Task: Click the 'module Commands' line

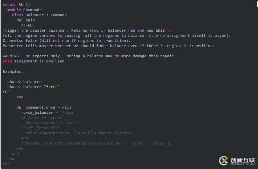Action: [x=24, y=10]
